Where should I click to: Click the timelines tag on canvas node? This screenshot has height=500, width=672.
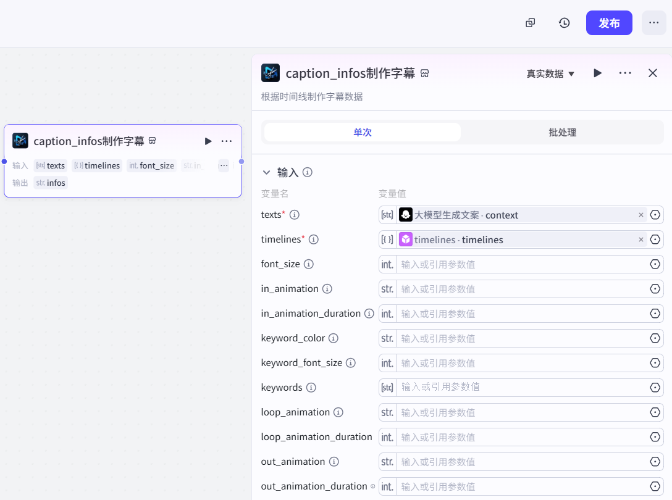click(97, 165)
